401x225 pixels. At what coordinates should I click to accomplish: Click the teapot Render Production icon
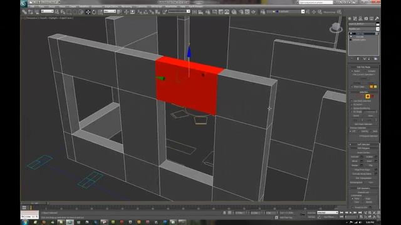253,12
